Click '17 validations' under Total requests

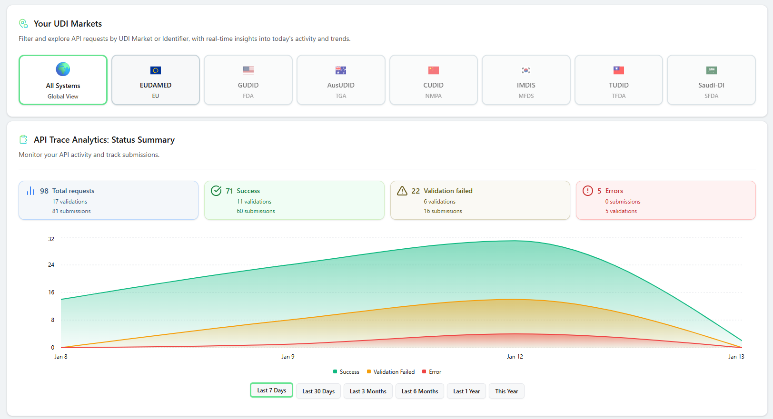pyautogui.click(x=69, y=202)
